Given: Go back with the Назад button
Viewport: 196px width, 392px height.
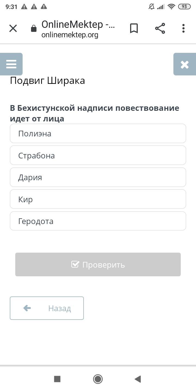Looking at the screenshot, I should point(47,308).
